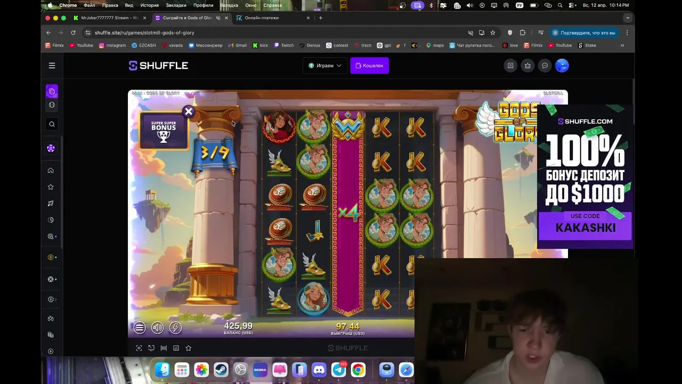Click the shuffle.site address bar
The width and height of the screenshot is (682, 384).
click(274, 33)
